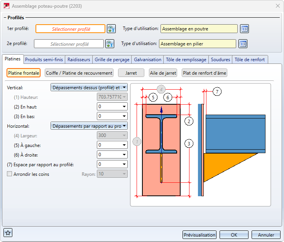Image resolution: width=284 pixels, height=242 pixels.
Task: Select Plat de renfort d'âme button
Action: coord(205,73)
